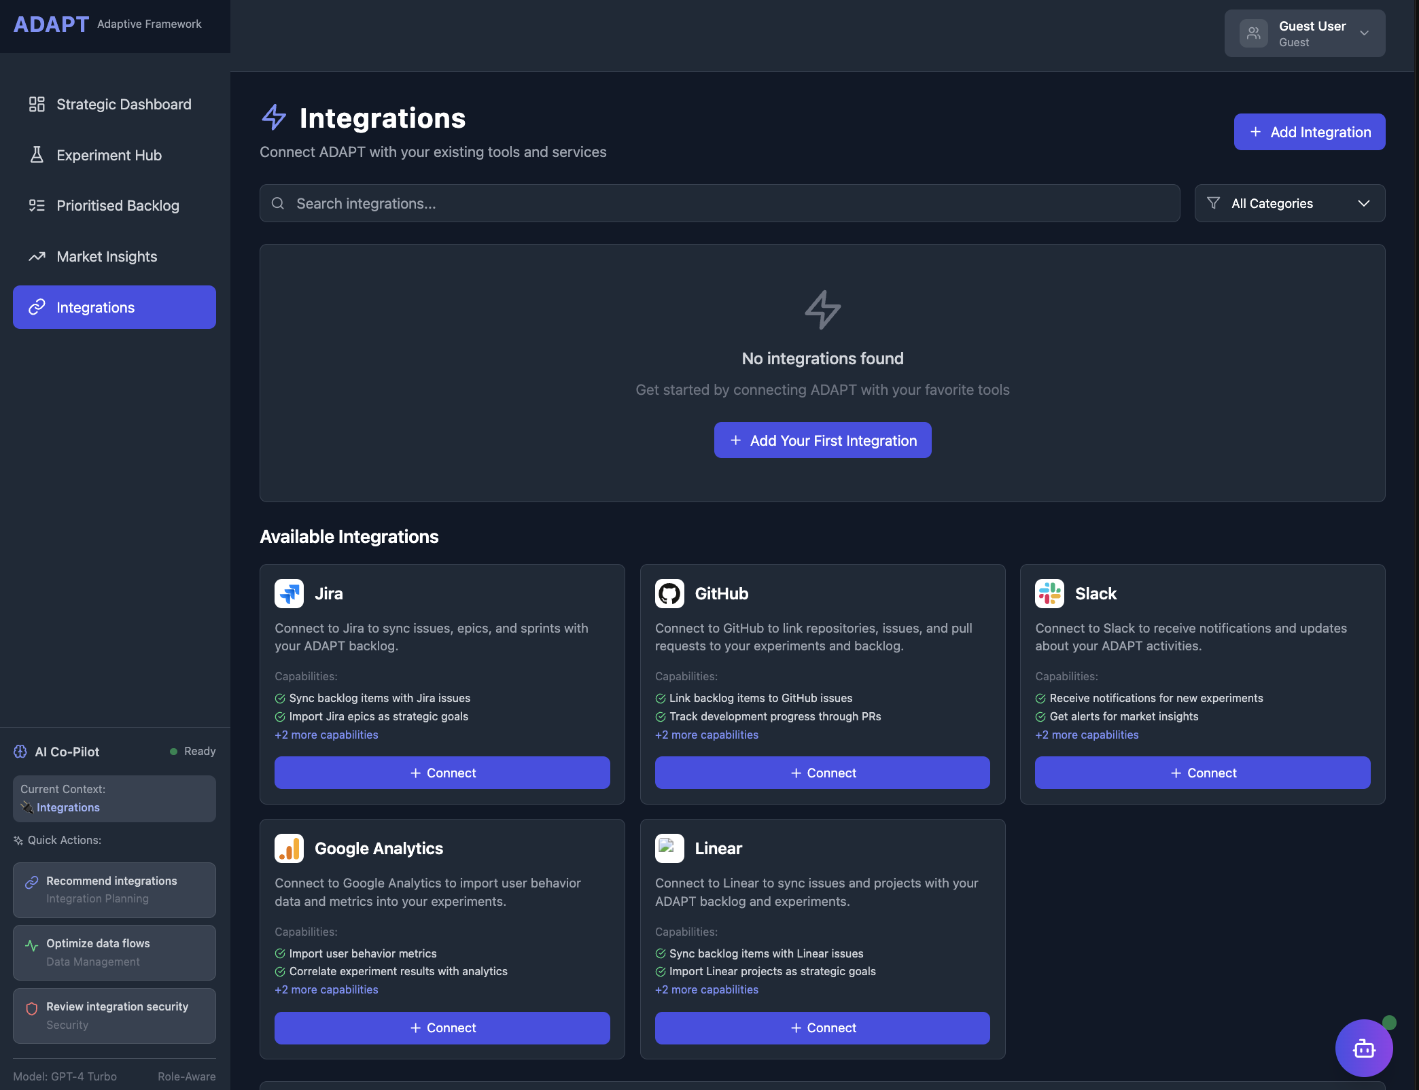Click the GitHub logo icon
1419x1090 pixels.
669,593
